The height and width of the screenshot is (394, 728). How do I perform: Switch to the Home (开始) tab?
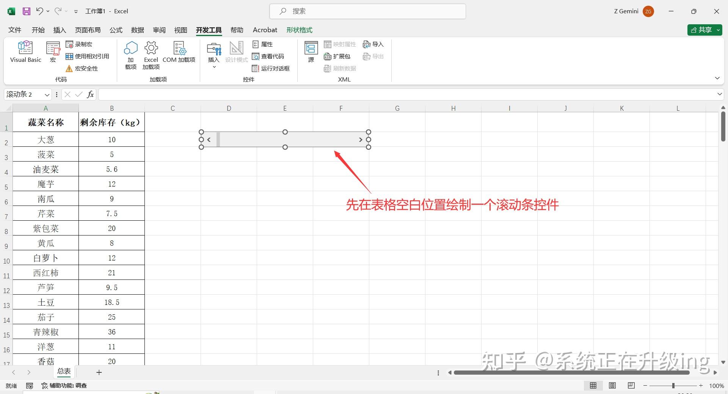pyautogui.click(x=38, y=30)
